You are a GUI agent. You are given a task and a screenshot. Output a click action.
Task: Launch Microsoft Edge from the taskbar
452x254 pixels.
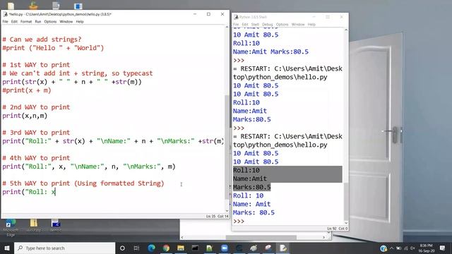tap(151, 248)
